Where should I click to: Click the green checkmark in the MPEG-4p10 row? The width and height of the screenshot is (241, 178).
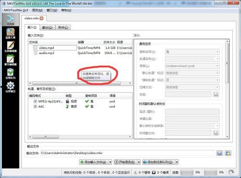pos(87,101)
